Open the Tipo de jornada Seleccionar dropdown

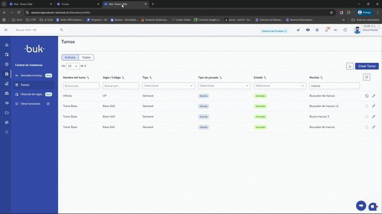(x=224, y=85)
